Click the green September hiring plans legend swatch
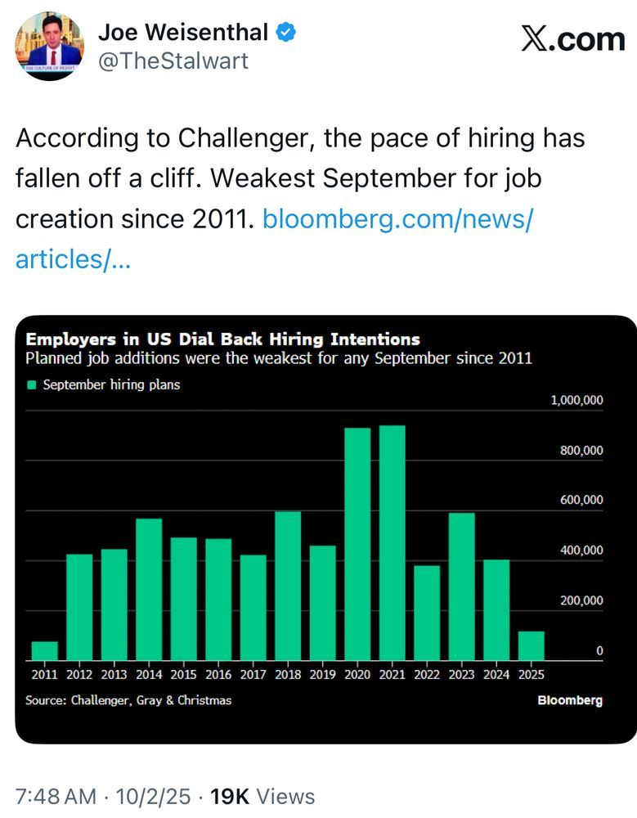The image size is (637, 818). pyautogui.click(x=31, y=385)
